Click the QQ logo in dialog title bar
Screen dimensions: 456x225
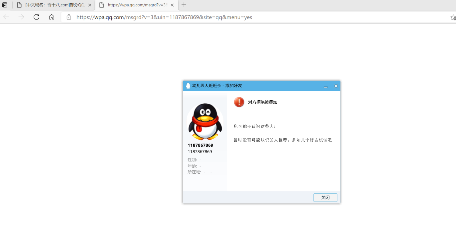pyautogui.click(x=188, y=86)
